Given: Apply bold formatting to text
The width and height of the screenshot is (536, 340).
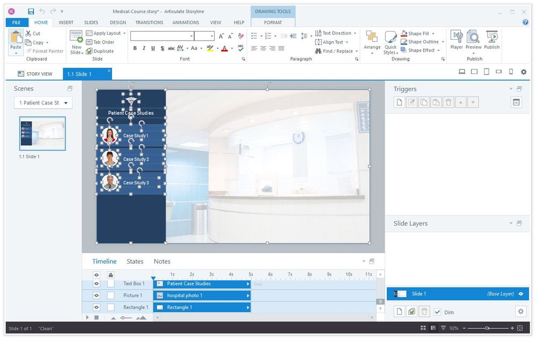Looking at the screenshot, I should [135, 48].
